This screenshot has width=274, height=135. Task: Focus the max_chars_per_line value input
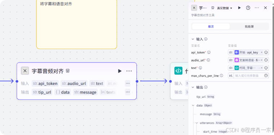(249, 75)
